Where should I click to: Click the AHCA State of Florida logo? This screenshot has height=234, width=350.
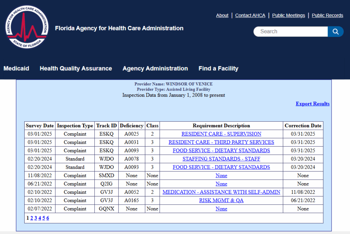point(27,27)
